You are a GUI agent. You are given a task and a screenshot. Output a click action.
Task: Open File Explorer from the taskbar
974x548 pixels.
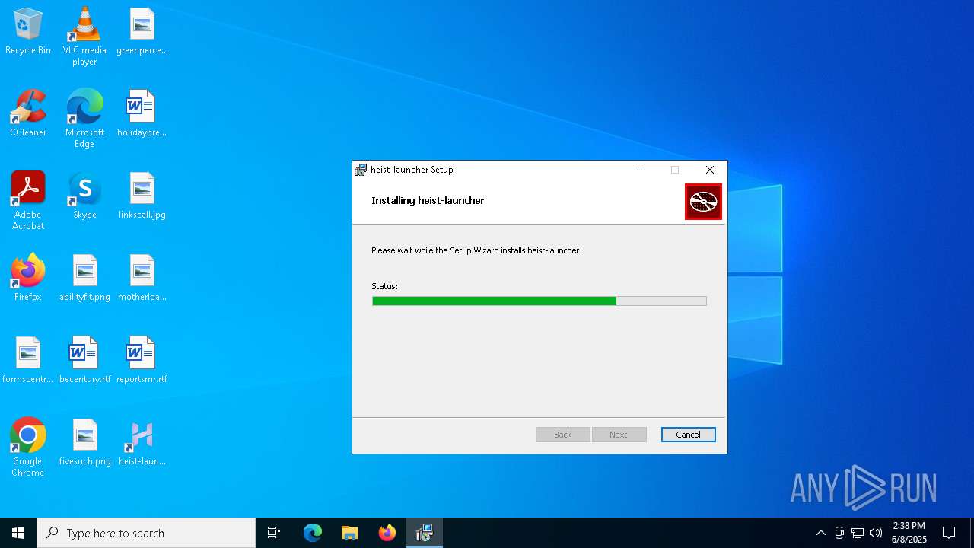point(350,533)
